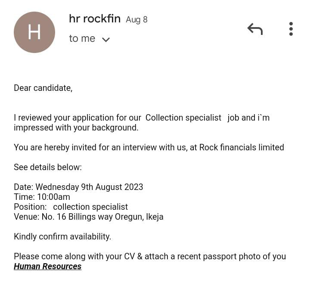Tap the 'See details below:' line
Image resolution: width=310 pixels, height=283 pixels.
coord(48,167)
